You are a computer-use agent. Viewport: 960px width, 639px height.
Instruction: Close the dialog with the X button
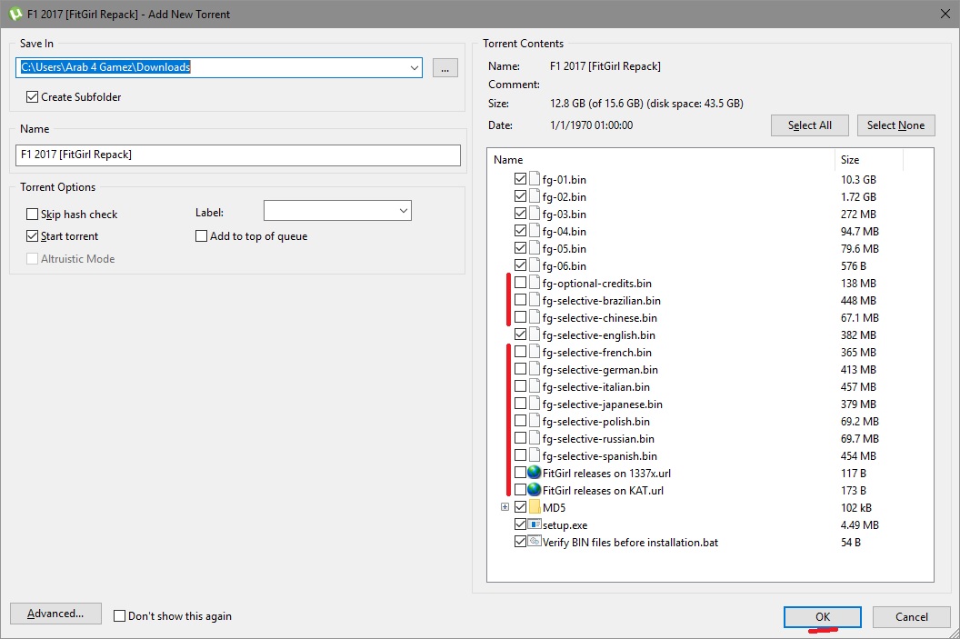945,14
